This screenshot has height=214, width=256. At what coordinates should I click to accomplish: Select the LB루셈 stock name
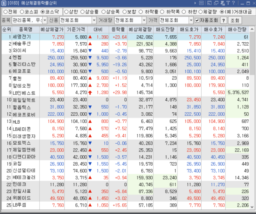point(19,205)
